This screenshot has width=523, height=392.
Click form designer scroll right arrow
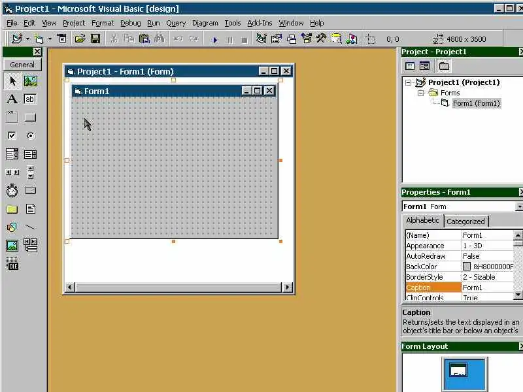point(287,287)
